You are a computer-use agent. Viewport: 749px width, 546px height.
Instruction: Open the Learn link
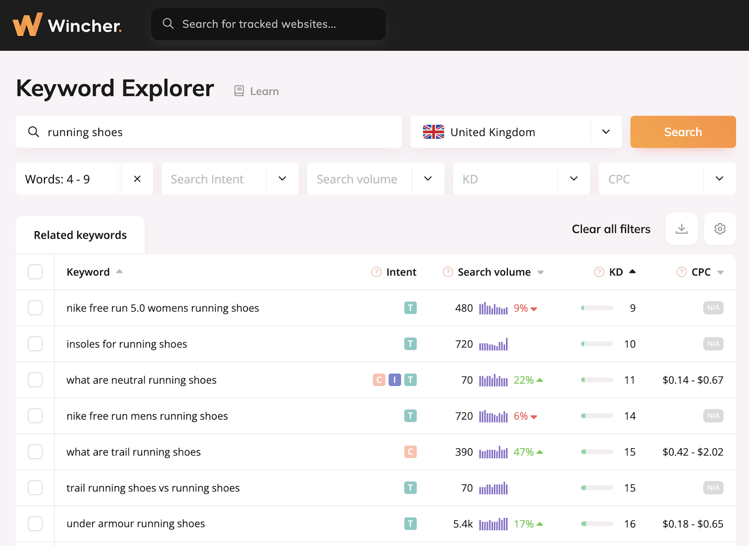pyautogui.click(x=257, y=91)
